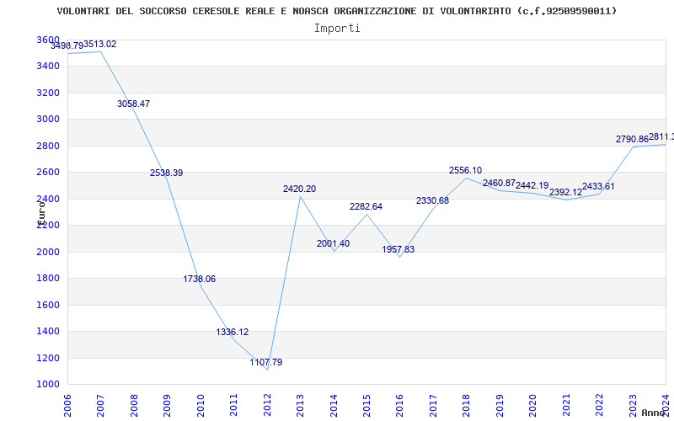674x421 pixels.
Task: Click the 2018 x-axis year label
Action: pyautogui.click(x=467, y=406)
